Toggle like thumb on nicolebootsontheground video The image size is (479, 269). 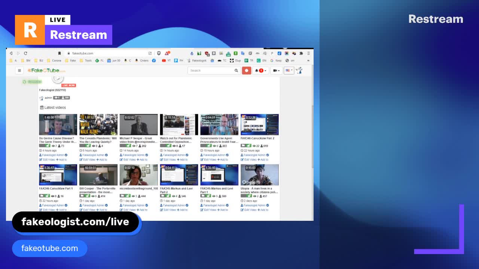point(128,196)
